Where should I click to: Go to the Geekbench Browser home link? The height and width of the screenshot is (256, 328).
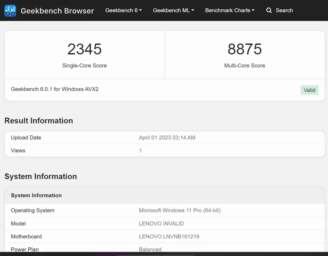click(x=57, y=11)
